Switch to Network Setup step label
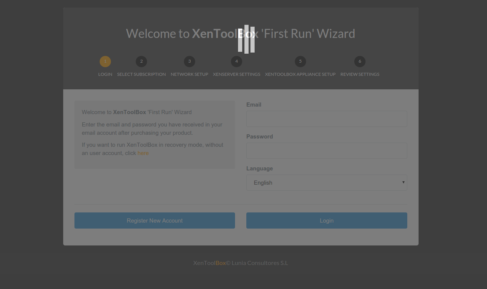 tap(190, 74)
